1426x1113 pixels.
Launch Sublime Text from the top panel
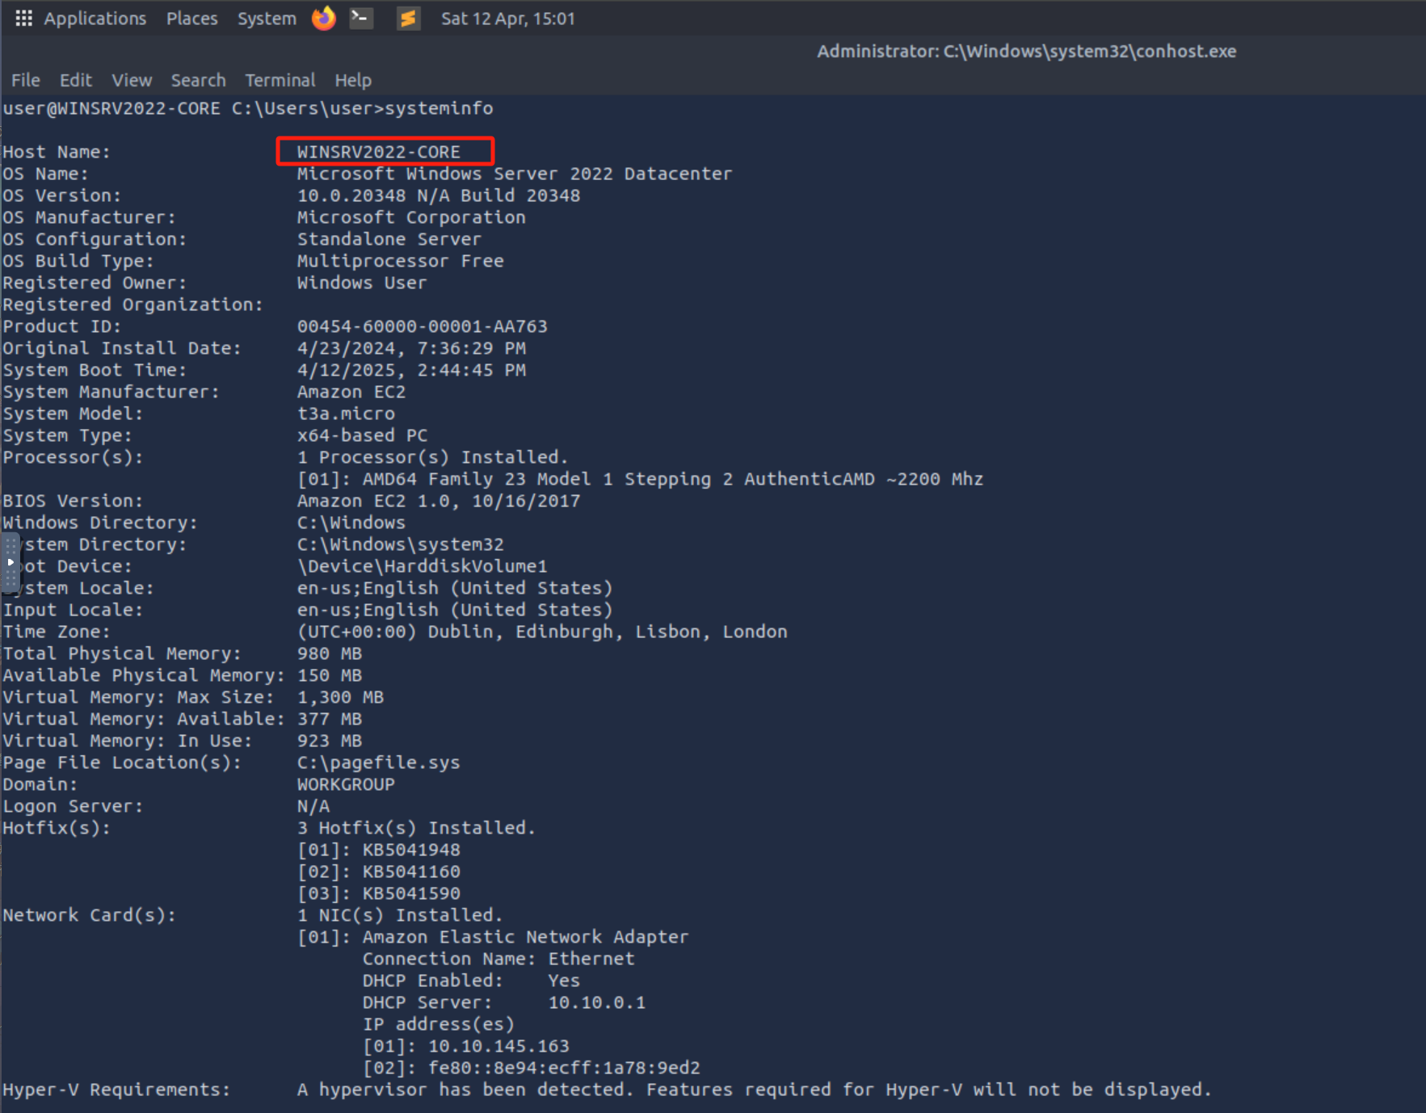tap(408, 18)
